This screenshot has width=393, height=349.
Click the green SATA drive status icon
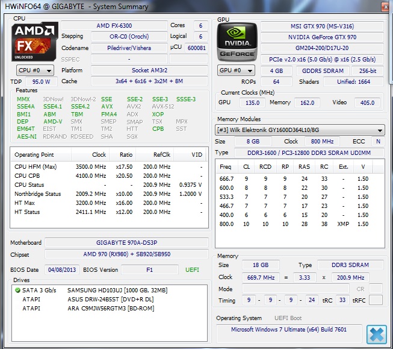point(17,291)
